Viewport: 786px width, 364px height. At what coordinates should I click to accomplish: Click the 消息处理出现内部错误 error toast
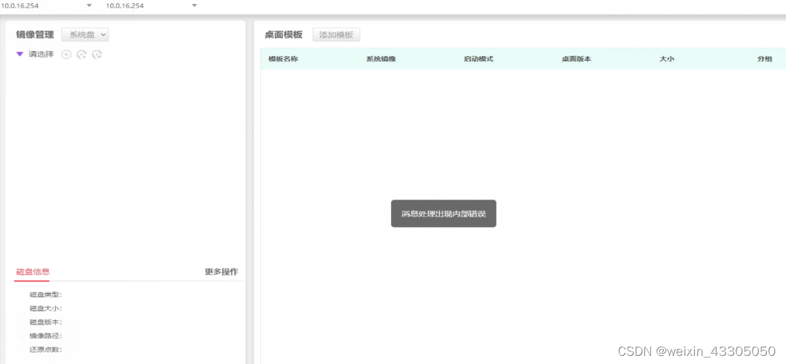[x=443, y=213]
